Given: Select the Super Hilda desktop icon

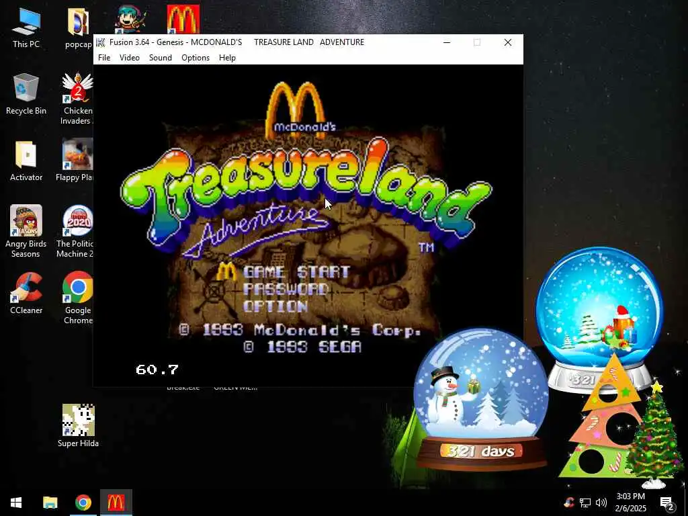Looking at the screenshot, I should [x=78, y=425].
